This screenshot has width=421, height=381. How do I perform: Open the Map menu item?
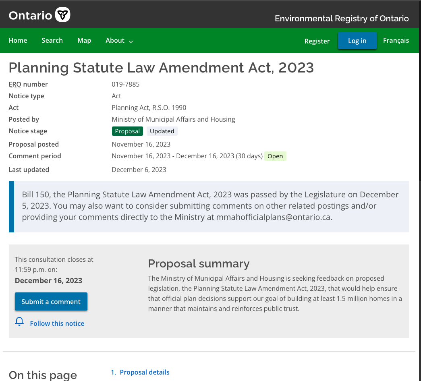point(84,41)
